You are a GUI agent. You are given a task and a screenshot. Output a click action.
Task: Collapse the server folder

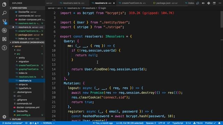tap(18, 46)
